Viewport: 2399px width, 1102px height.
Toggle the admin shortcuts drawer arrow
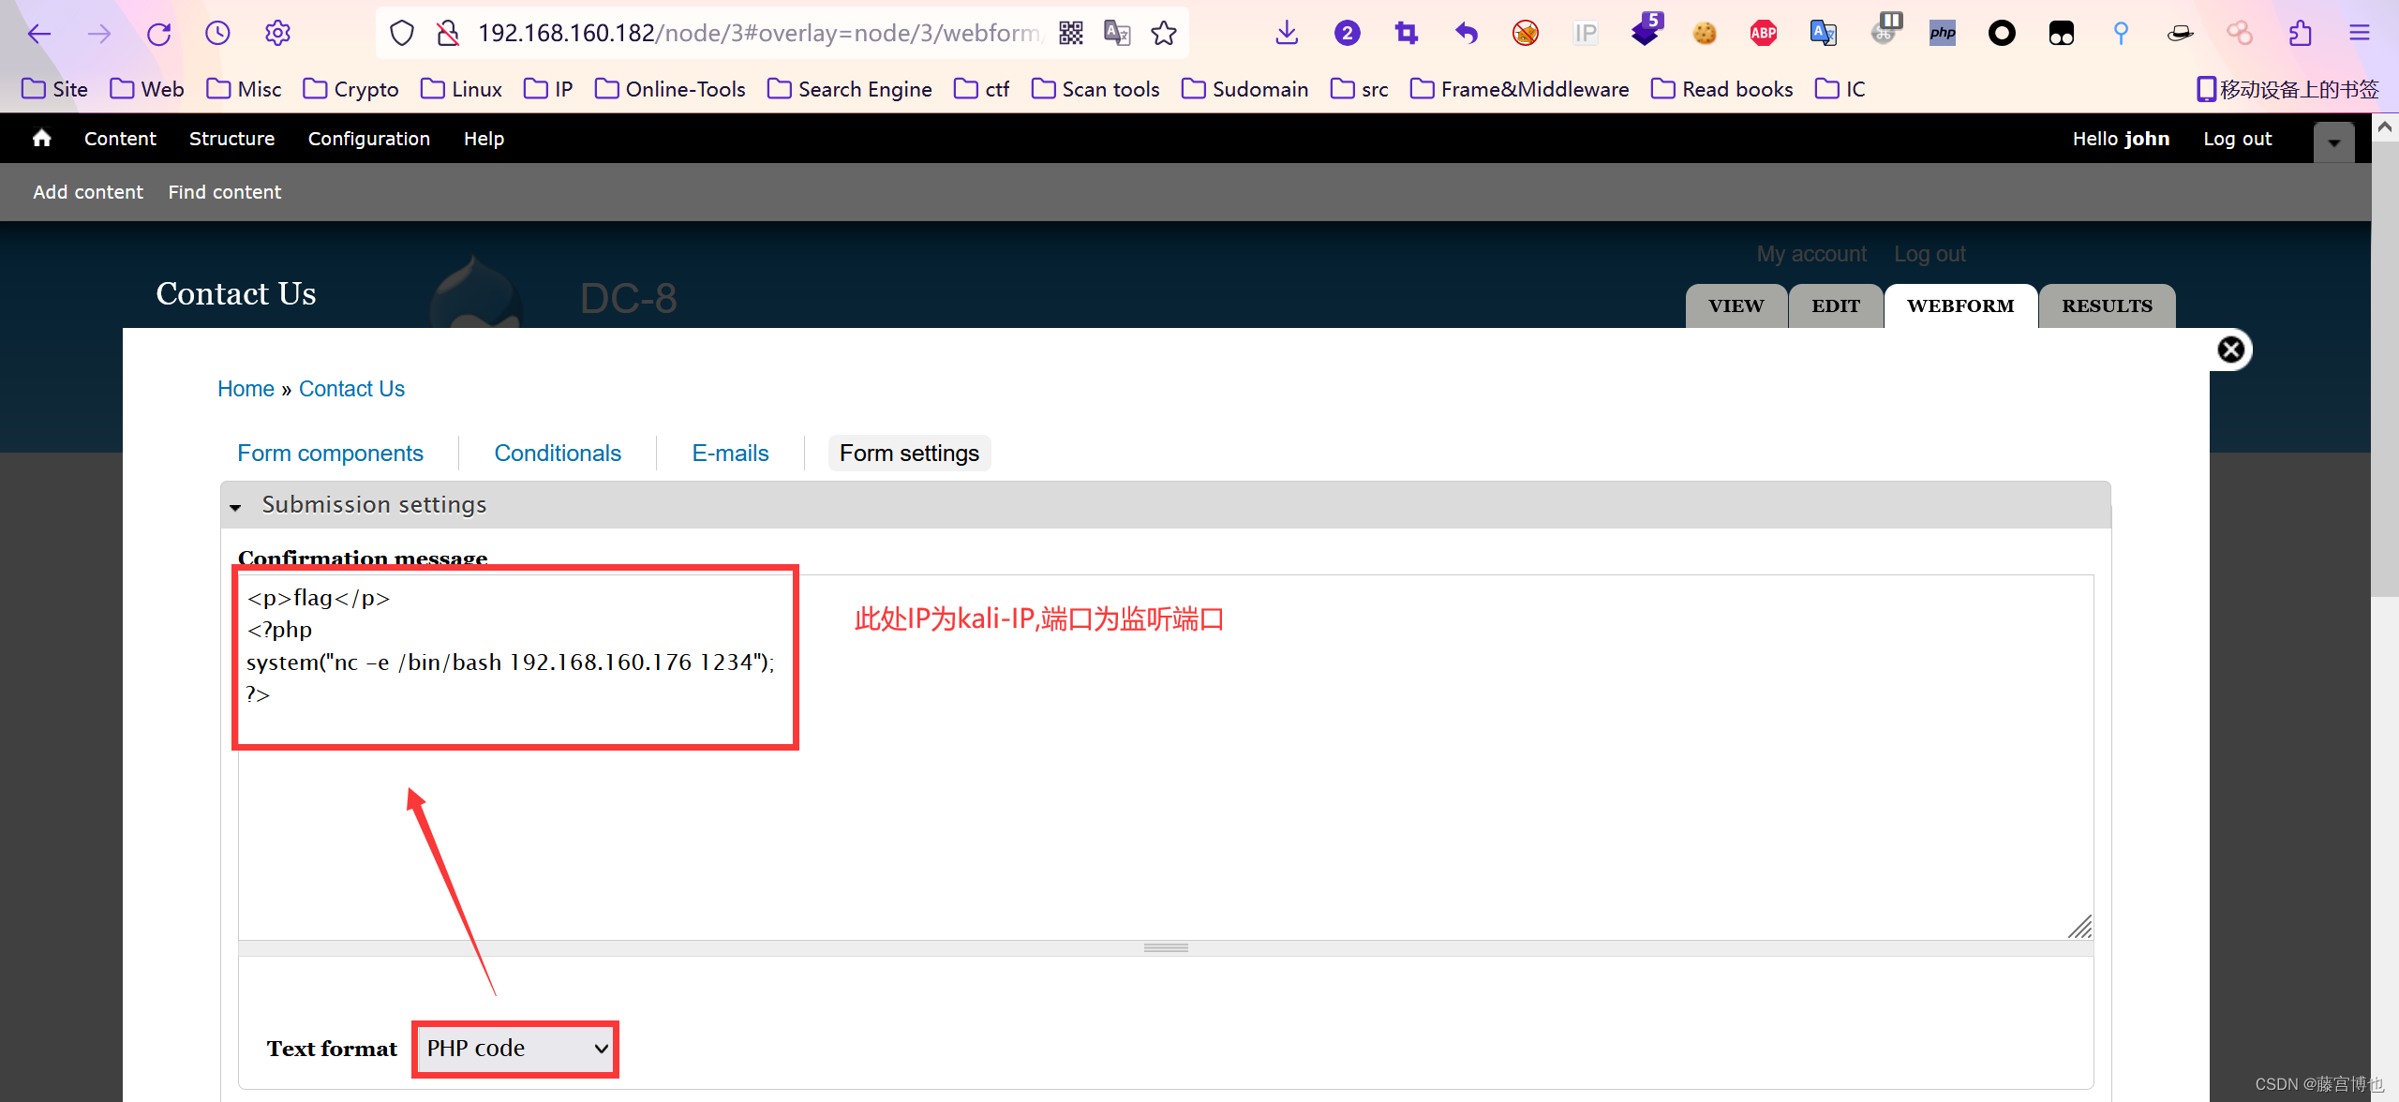(2333, 142)
